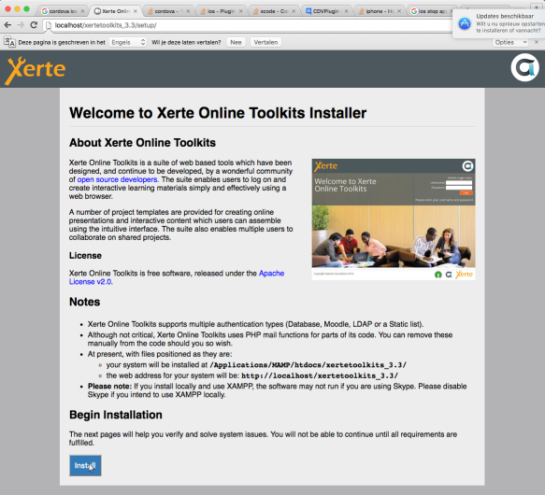Close the xcode - Cor tab
Screen dimensions: 545x495
tap(294, 11)
